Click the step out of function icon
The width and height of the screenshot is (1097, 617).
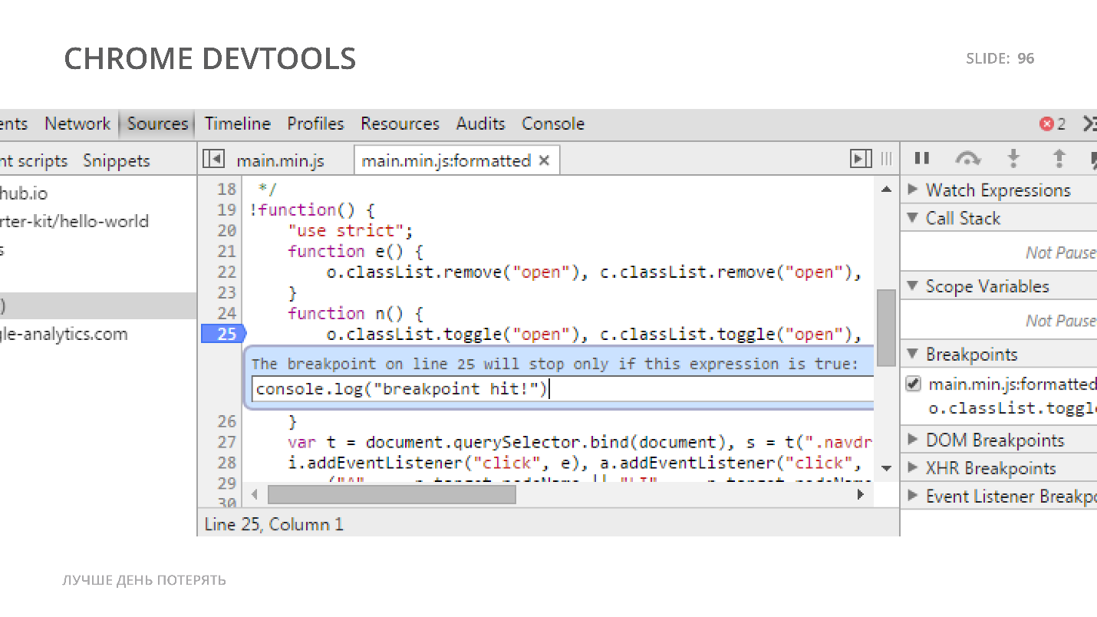point(1059,159)
